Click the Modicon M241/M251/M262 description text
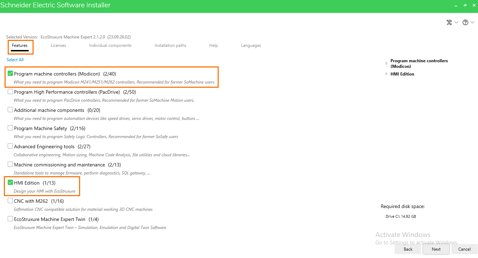478x258 pixels. pyautogui.click(x=114, y=83)
